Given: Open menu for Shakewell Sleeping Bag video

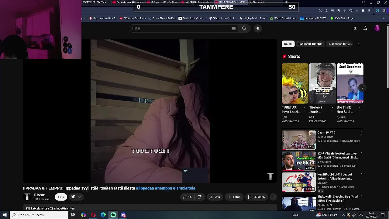Looking at the screenshot, I should point(362,197).
